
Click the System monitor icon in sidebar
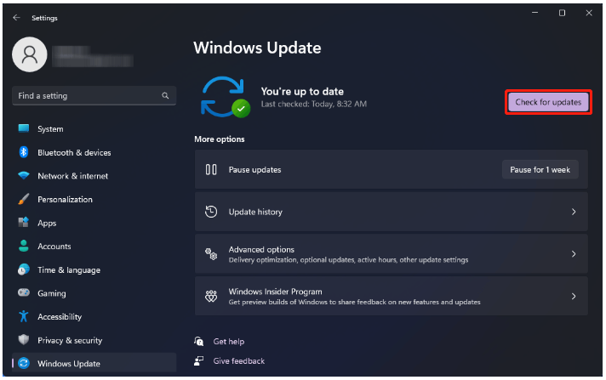(x=24, y=128)
